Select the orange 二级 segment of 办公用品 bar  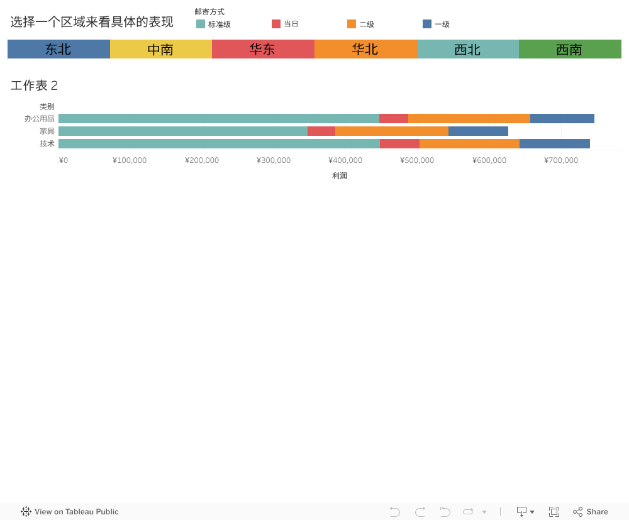coord(469,119)
